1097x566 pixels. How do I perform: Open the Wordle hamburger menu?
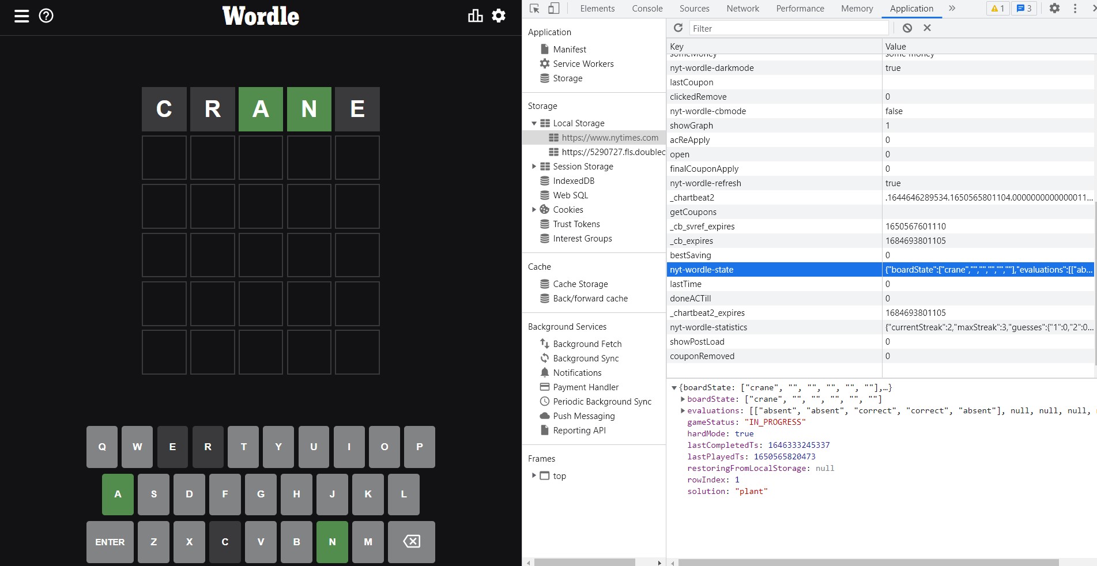pos(21,16)
